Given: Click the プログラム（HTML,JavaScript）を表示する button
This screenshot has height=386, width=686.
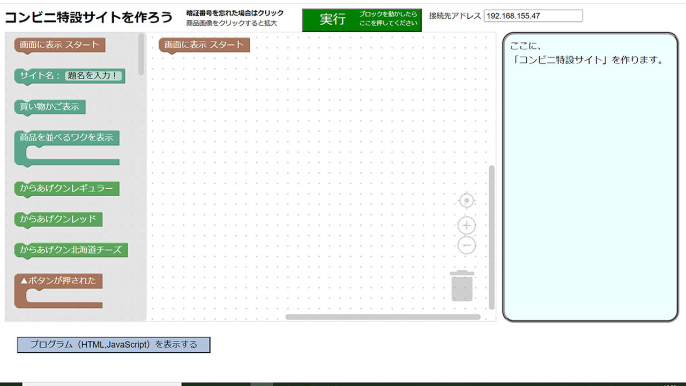Looking at the screenshot, I should tap(114, 345).
